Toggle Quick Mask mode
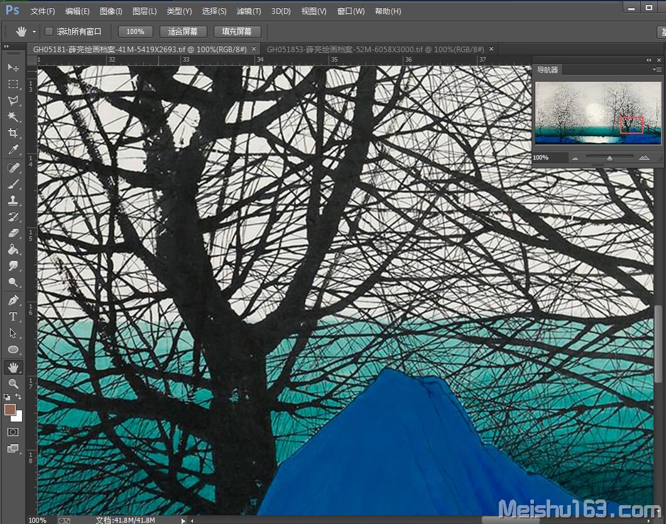Screen dimensions: 666x524 click(x=13, y=432)
